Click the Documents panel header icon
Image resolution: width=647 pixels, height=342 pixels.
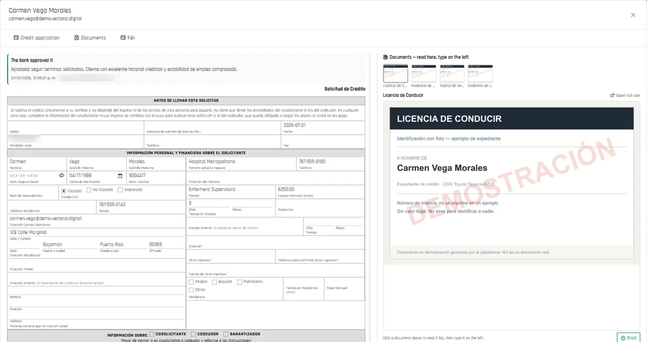point(386,57)
